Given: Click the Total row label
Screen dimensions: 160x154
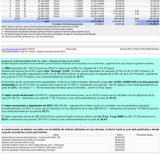Looking at the screenshot, I should 46,21.
